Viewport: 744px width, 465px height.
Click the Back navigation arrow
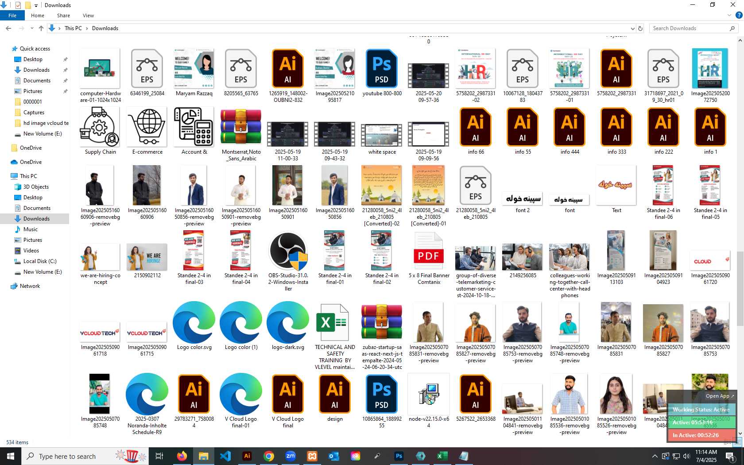8,28
